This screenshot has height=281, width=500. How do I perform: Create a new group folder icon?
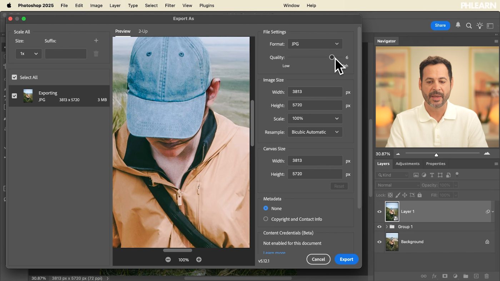click(x=466, y=276)
